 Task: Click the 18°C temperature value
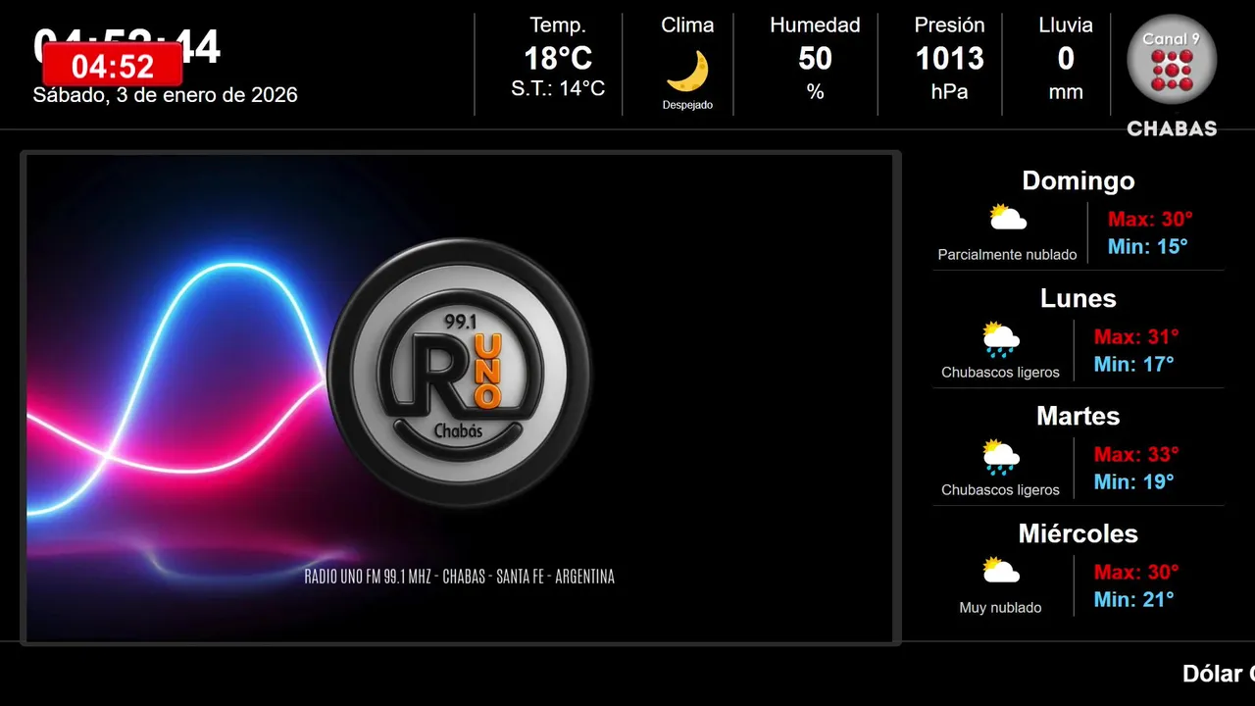(x=558, y=59)
